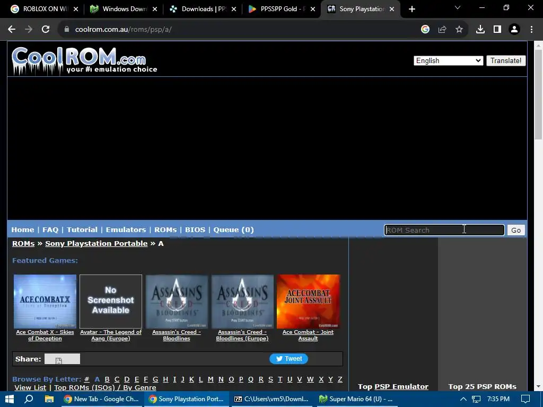Screen dimensions: 543x407
Task: Open Queue (0) in the nav bar
Action: [x=233, y=230]
